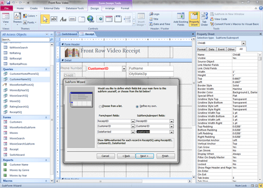Switch to Database Tools tab
Viewport: 263px width, 188px height.
click(75, 8)
